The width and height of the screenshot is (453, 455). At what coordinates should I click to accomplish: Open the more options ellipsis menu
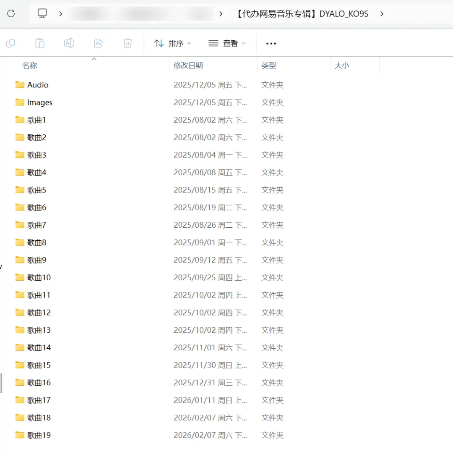pyautogui.click(x=271, y=44)
